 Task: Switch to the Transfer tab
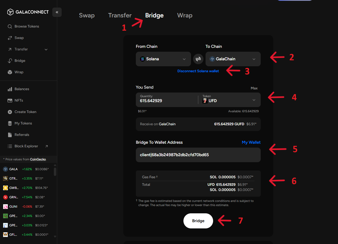pyautogui.click(x=120, y=15)
